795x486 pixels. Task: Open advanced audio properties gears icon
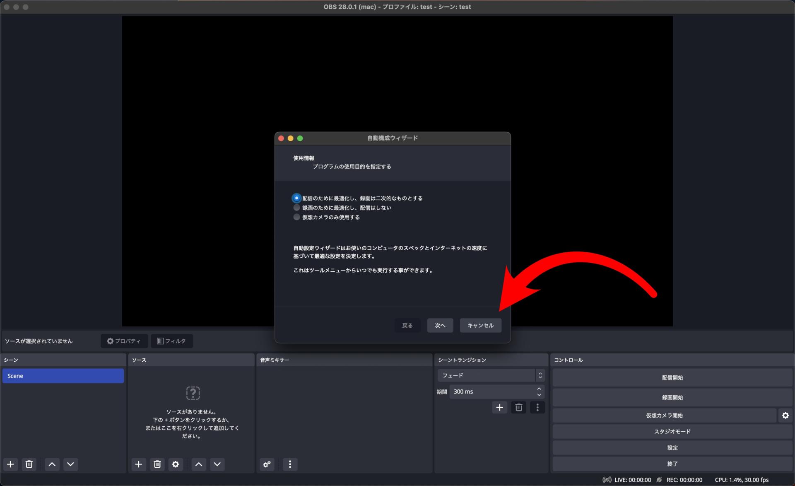point(267,464)
